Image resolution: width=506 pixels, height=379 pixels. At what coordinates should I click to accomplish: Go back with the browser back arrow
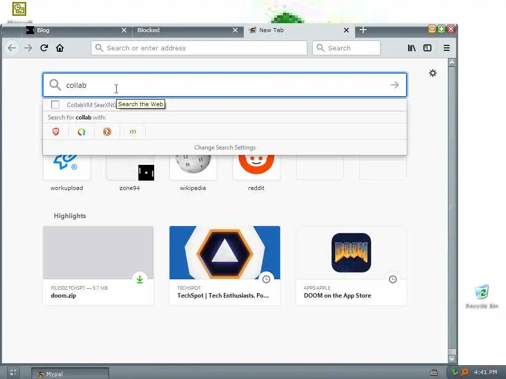(x=12, y=48)
